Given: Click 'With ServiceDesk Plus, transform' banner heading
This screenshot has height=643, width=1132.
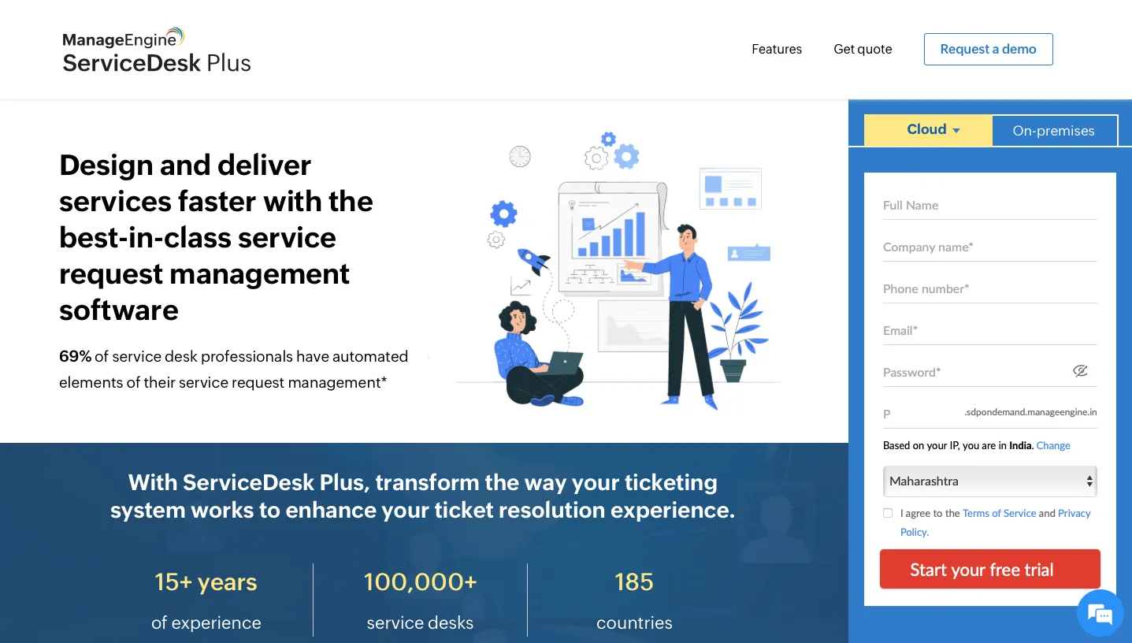Looking at the screenshot, I should point(423,496).
